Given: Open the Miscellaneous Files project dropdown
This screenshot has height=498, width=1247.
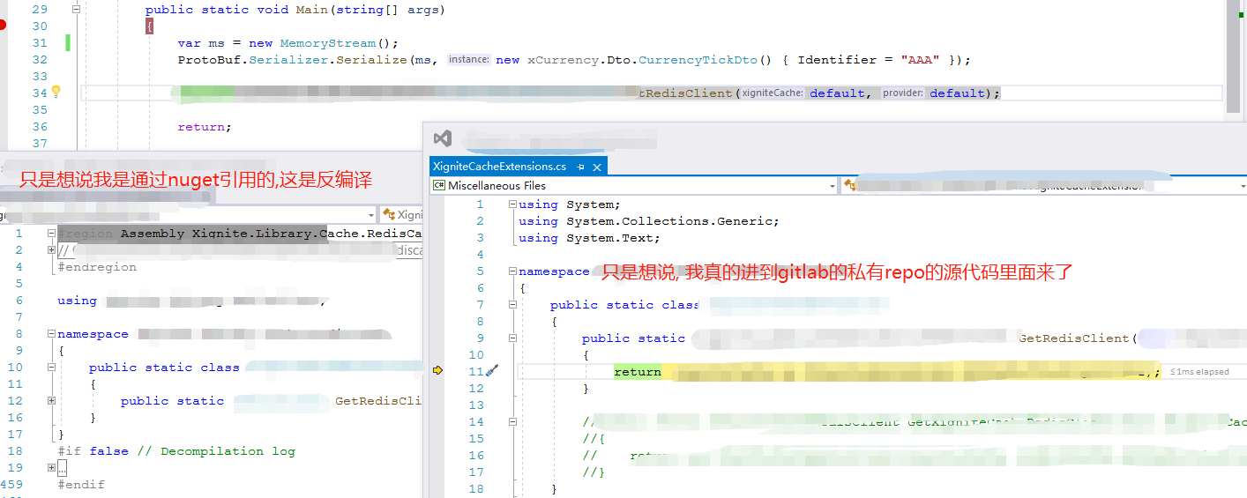Looking at the screenshot, I should pyautogui.click(x=833, y=186).
